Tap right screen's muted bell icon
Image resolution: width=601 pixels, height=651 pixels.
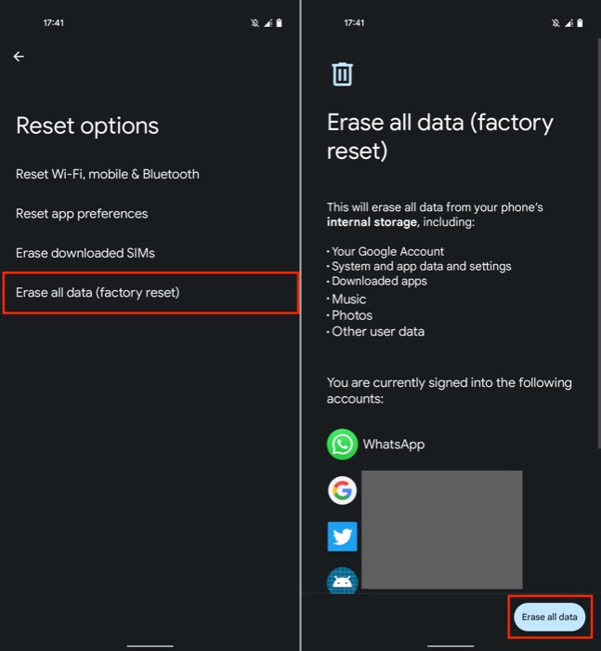click(x=555, y=23)
